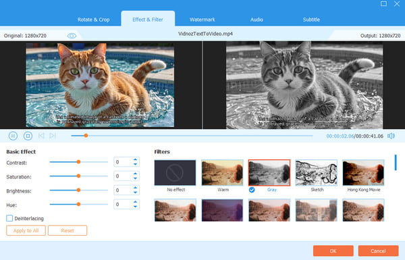Click the Output: 1280x720 label
The height and width of the screenshot is (260, 405).
[x=380, y=36]
